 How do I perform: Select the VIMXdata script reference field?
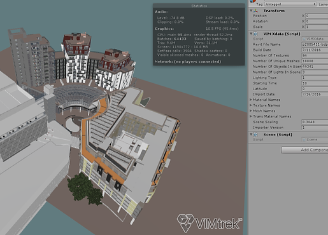pyautogui.click(x=315, y=39)
